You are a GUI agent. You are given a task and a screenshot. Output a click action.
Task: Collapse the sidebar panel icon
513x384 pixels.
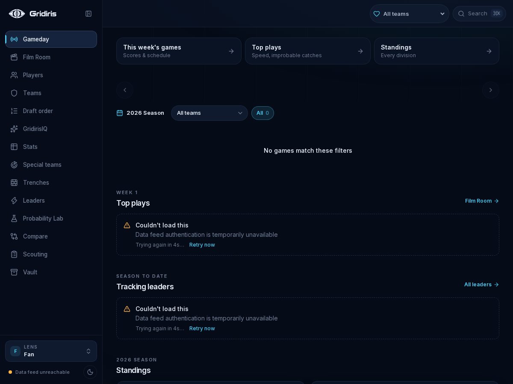(x=88, y=14)
